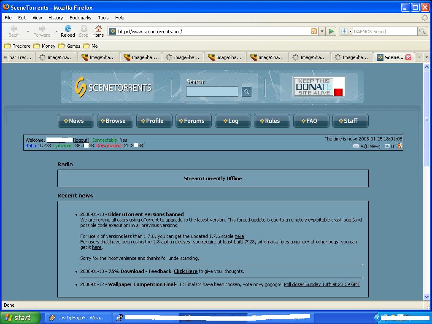Click the Forward navigation arrow
432x324 pixels.
[42, 31]
